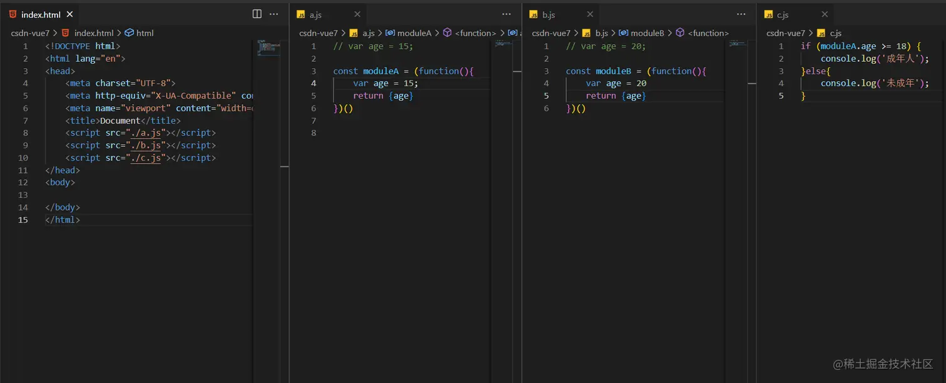Screen dimensions: 946x383
Task: Click the <html lang="en"> line
Action: click(85, 59)
